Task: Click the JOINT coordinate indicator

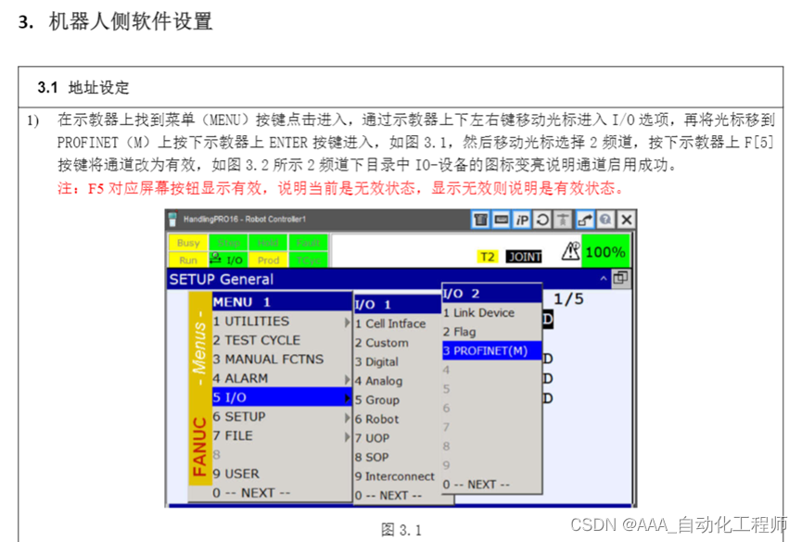Action: pos(524,257)
